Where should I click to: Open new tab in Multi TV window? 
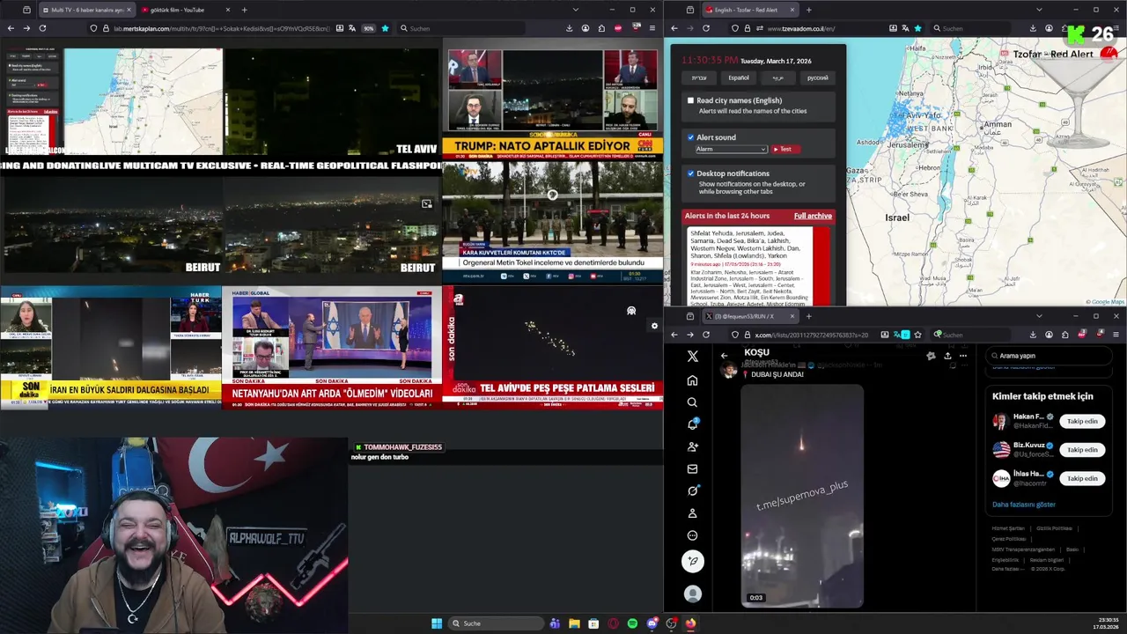tap(244, 10)
